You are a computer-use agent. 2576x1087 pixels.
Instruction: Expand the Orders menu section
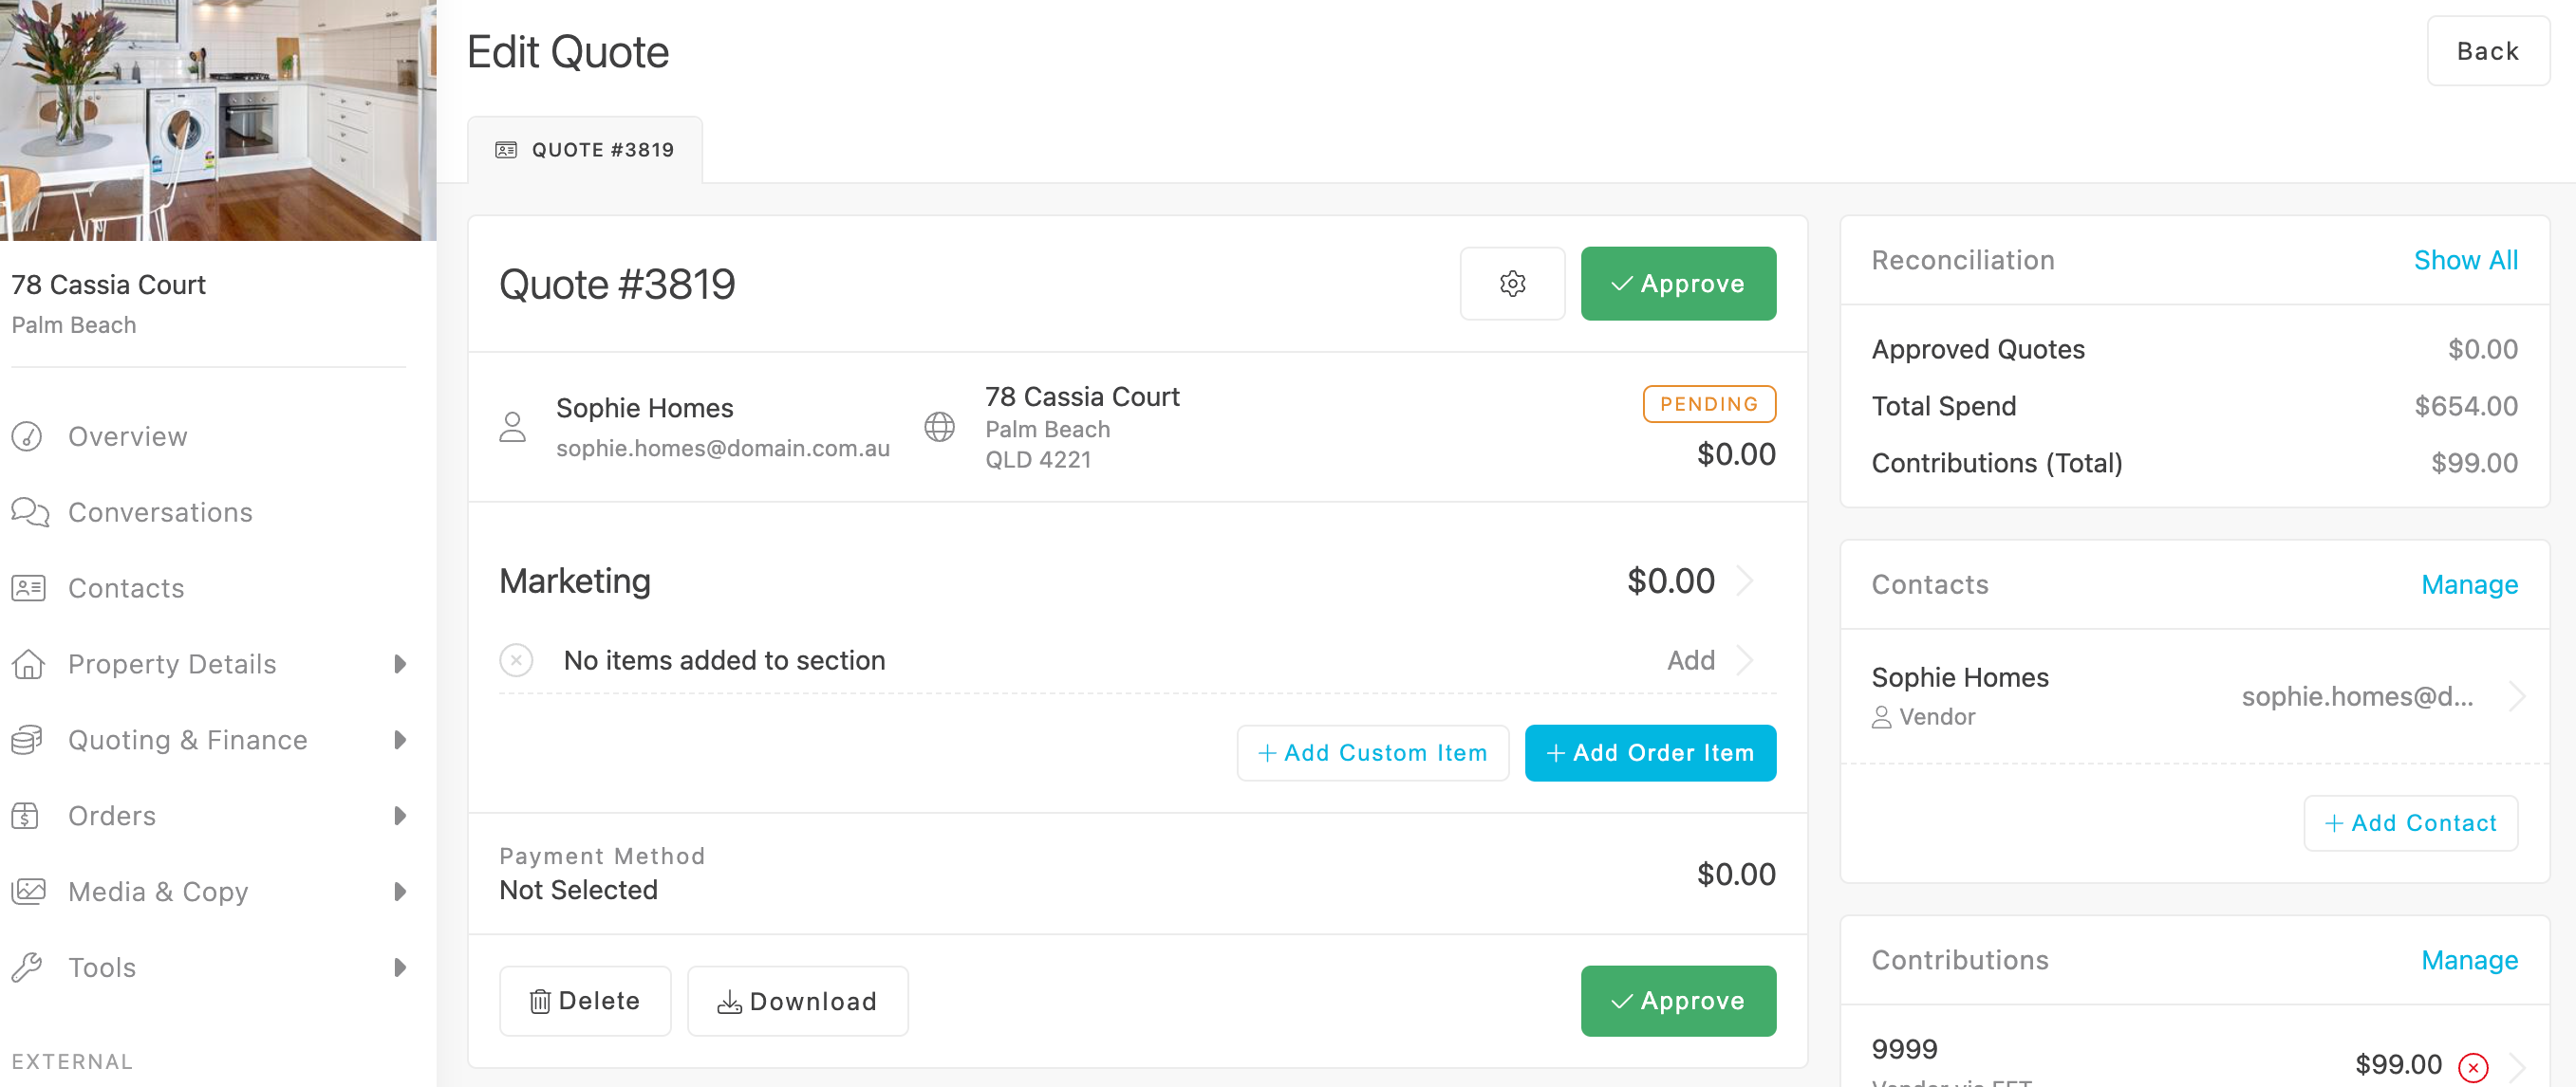pyautogui.click(x=400, y=817)
